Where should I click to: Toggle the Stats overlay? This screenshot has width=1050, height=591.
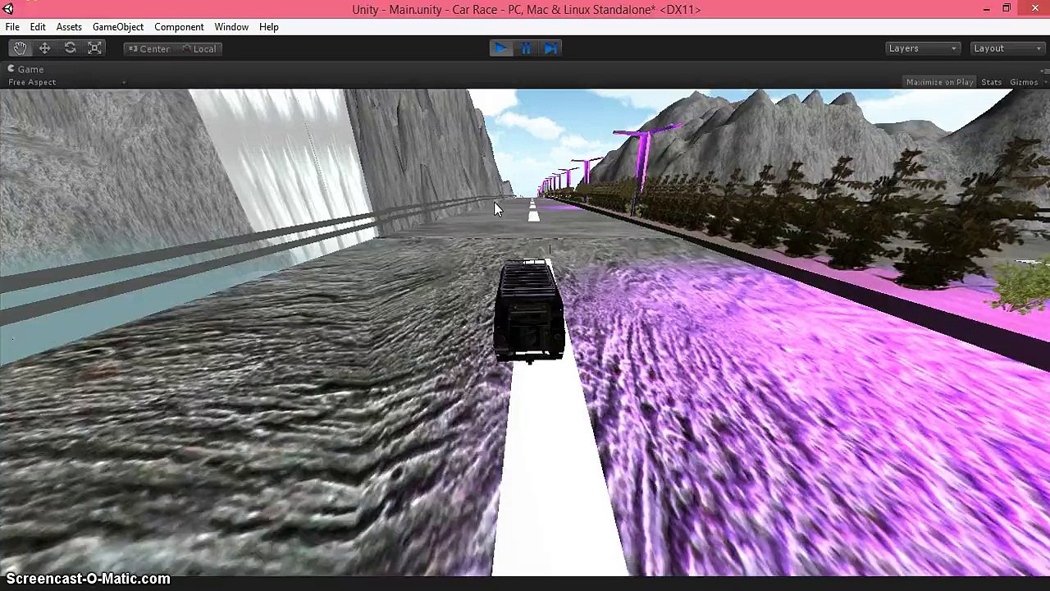(992, 82)
